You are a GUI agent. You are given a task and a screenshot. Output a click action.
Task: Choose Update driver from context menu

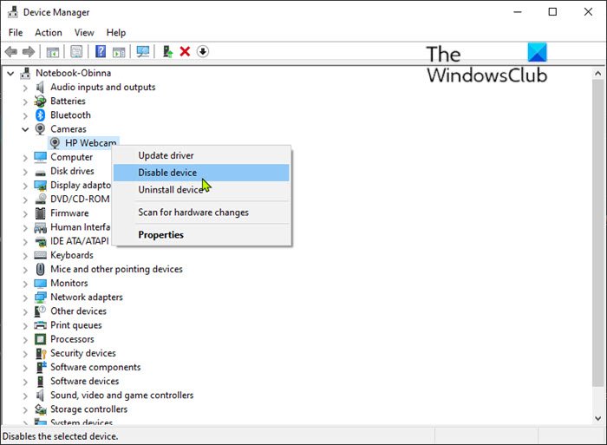pos(201,155)
